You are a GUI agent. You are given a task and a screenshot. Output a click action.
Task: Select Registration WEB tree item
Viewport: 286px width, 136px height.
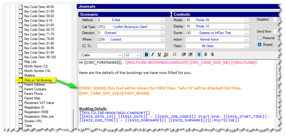pos(36,112)
